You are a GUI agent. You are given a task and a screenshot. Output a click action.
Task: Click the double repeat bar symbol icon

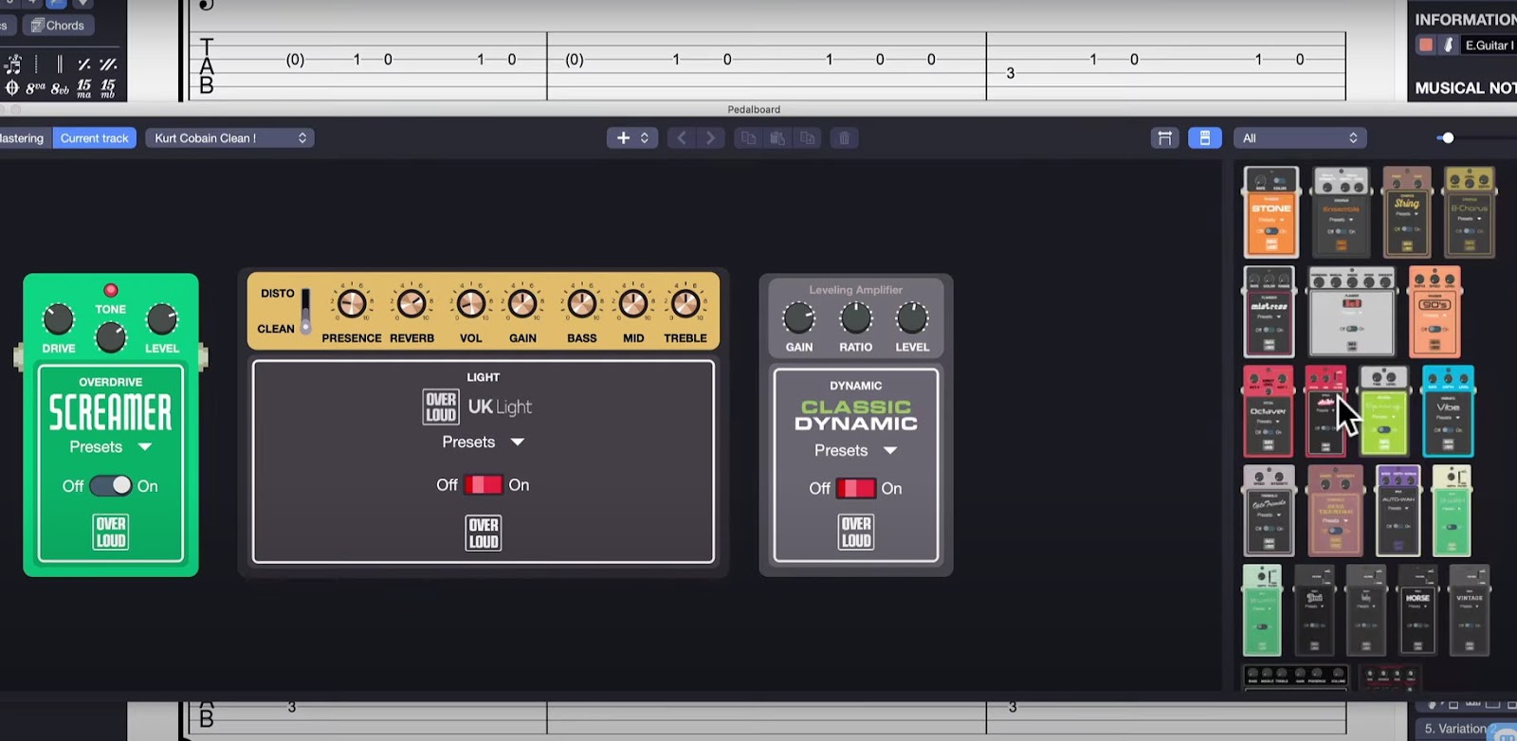(108, 64)
